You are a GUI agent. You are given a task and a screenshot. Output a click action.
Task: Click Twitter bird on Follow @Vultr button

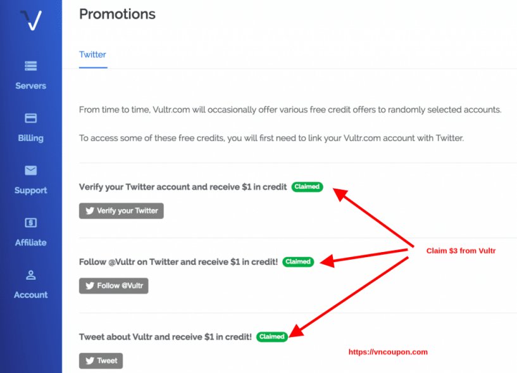[x=90, y=286]
